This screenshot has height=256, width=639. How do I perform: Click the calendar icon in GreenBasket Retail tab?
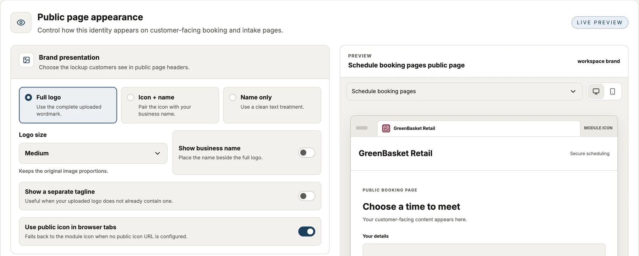pyautogui.click(x=386, y=128)
